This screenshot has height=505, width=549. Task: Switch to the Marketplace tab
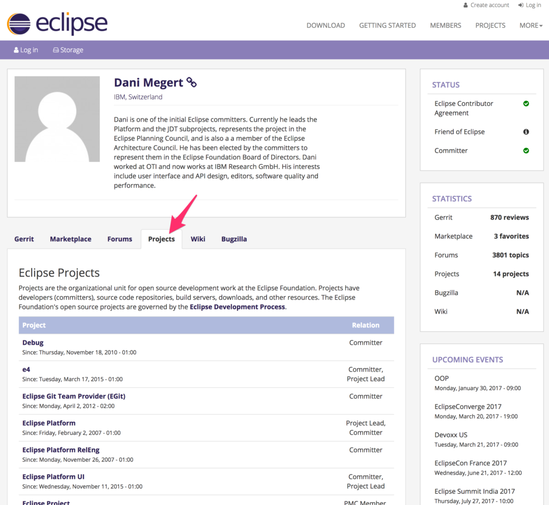[70, 239]
